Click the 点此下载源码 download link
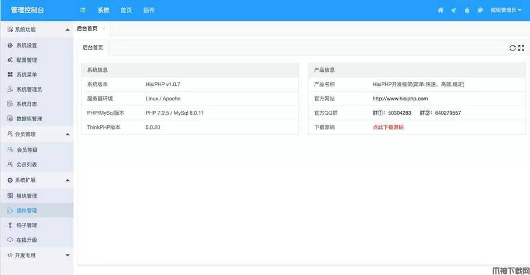The image size is (530, 275). (388, 127)
